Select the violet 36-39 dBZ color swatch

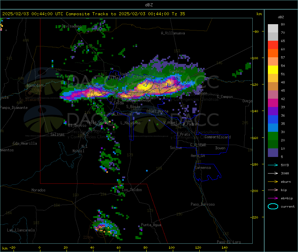tap(273, 111)
